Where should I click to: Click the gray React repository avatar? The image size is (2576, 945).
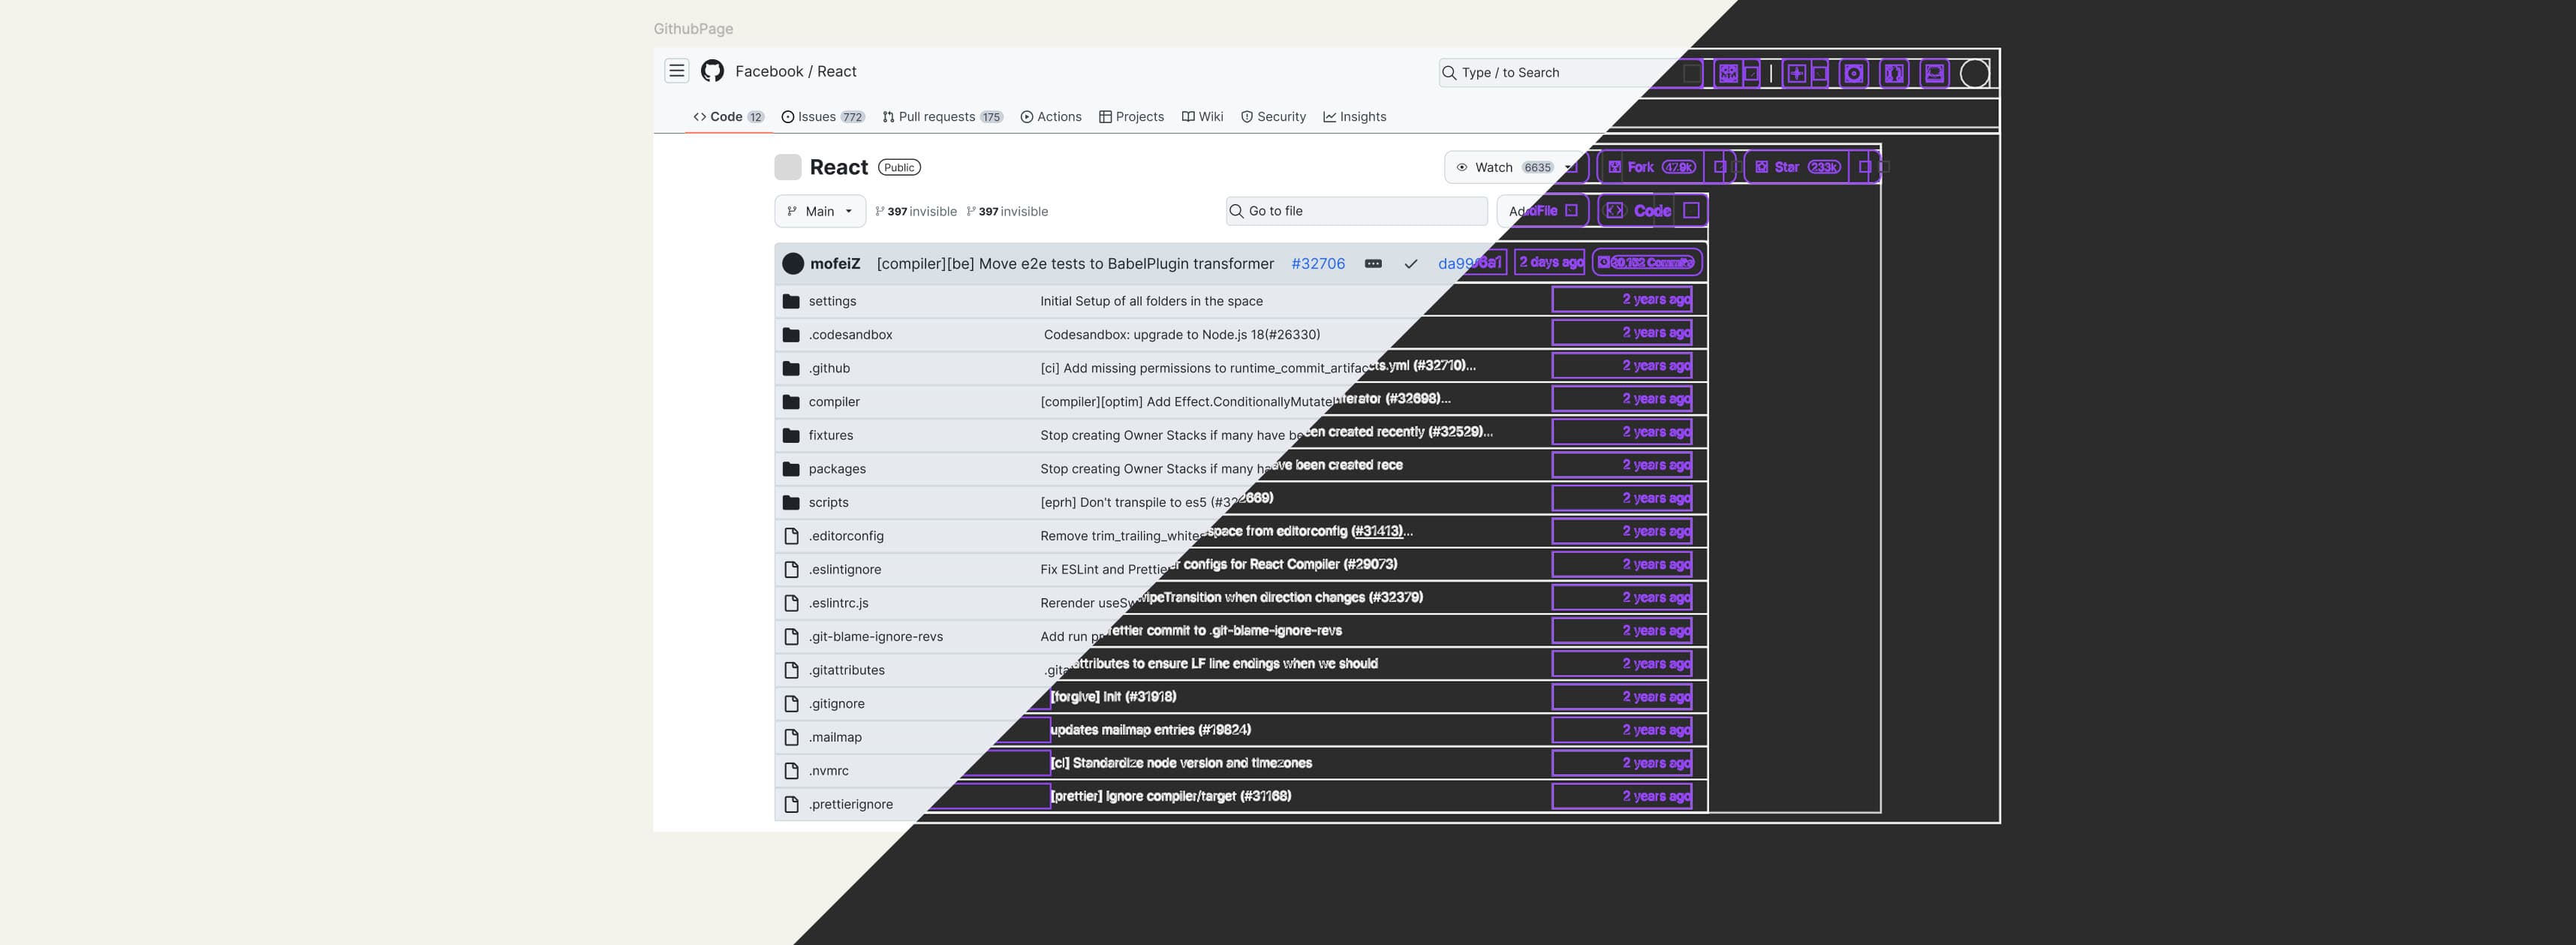click(788, 167)
